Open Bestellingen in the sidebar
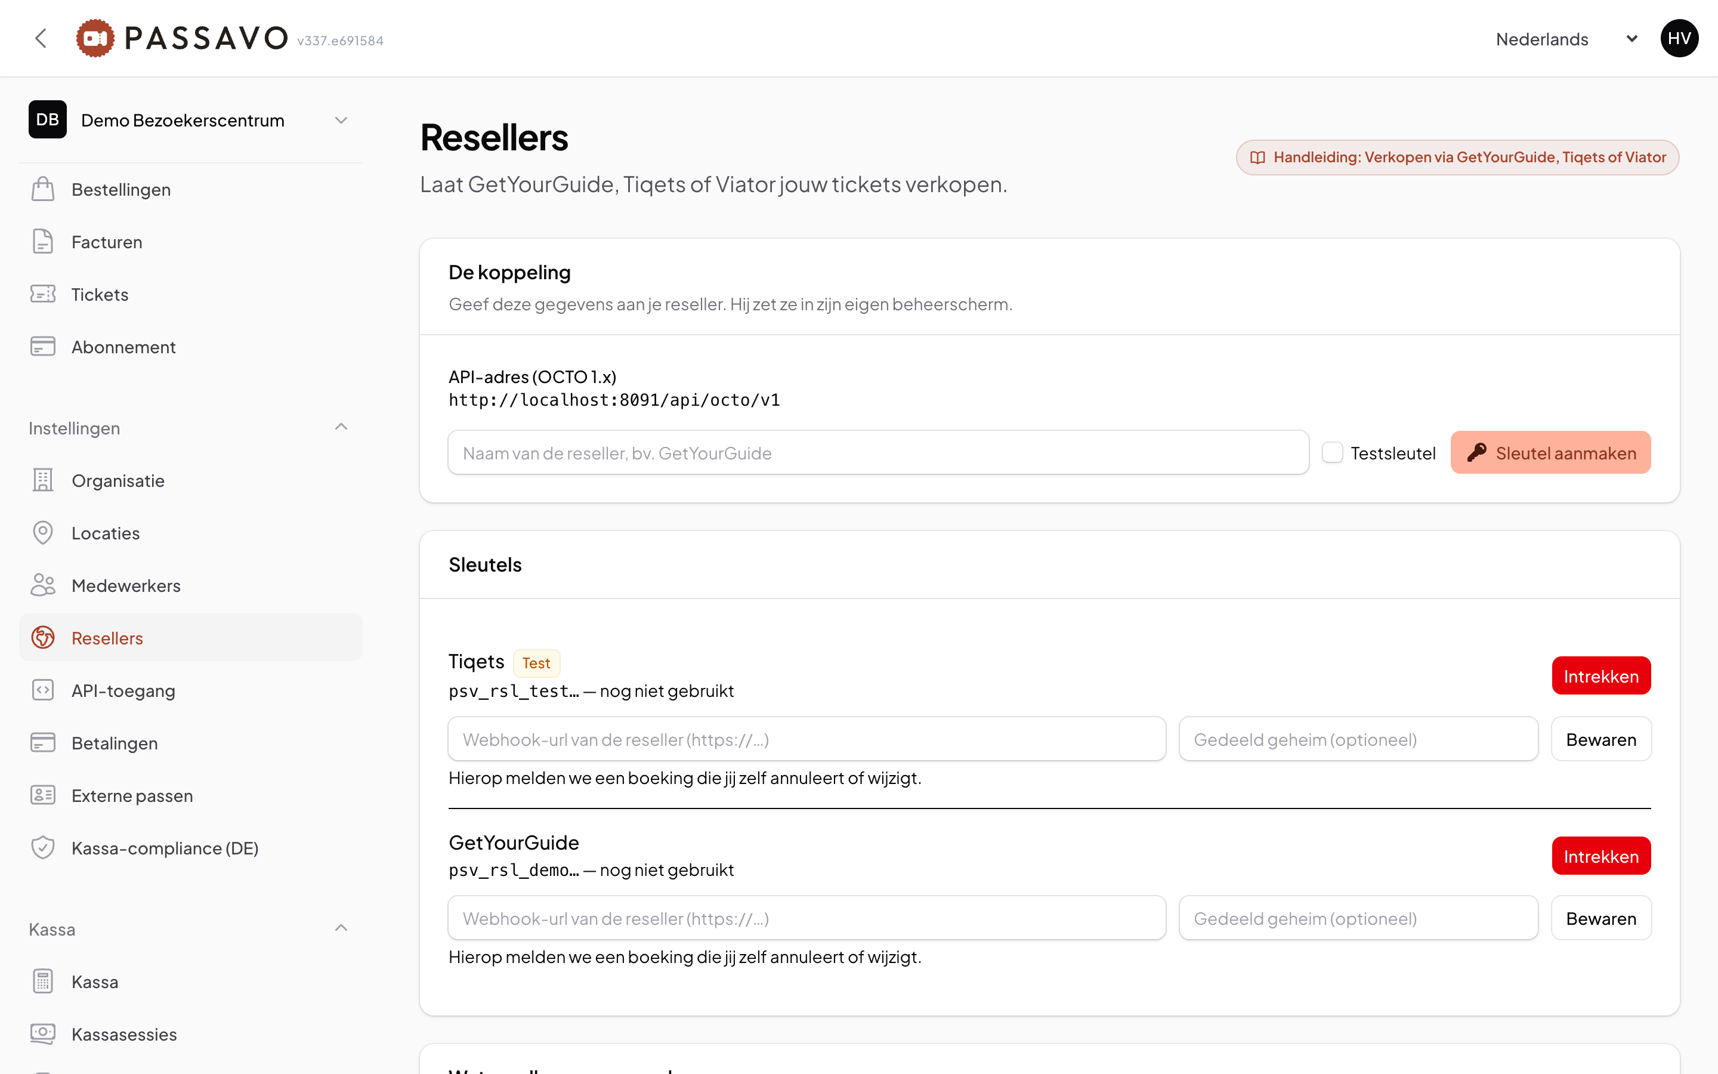Image resolution: width=1718 pixels, height=1074 pixels. (190, 190)
